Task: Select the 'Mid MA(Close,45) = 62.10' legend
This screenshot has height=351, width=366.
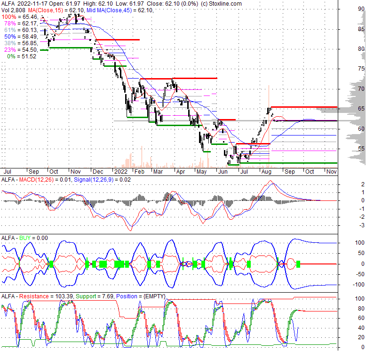Action: point(120,10)
